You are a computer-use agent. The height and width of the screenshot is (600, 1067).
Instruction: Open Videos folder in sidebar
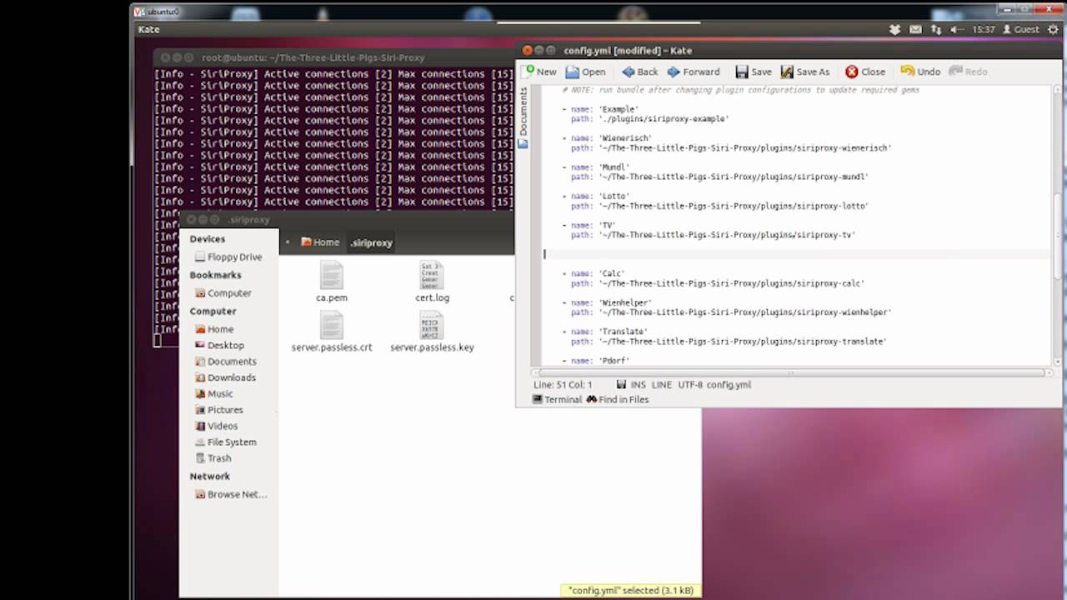[x=217, y=426]
